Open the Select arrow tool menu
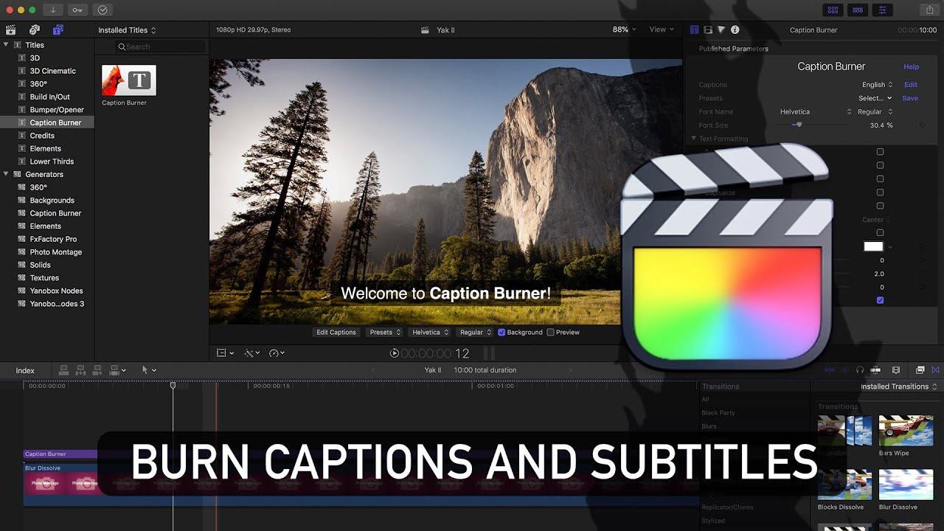The image size is (944, 531). click(149, 370)
